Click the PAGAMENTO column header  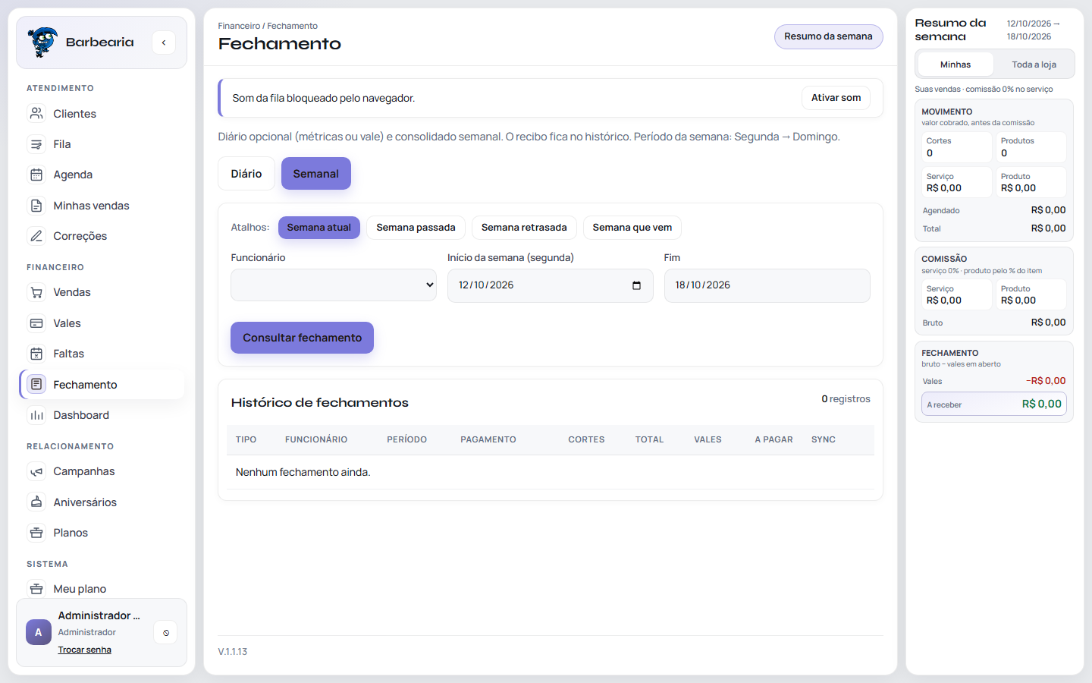click(x=488, y=440)
